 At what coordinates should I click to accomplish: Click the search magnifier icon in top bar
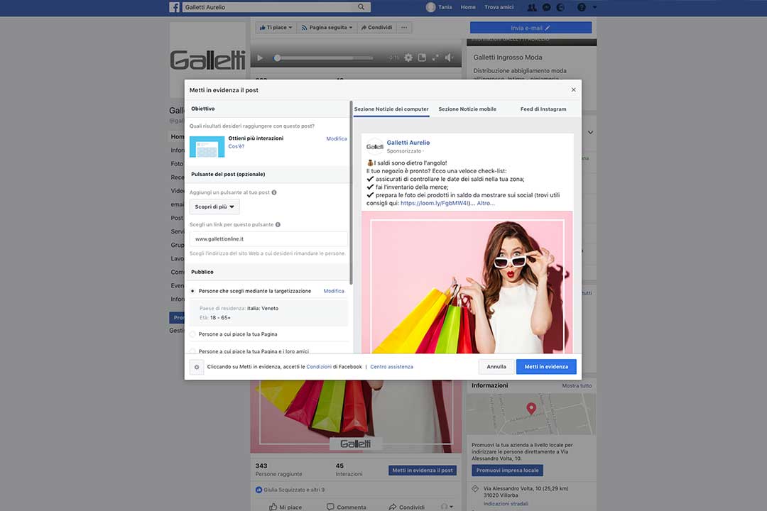(361, 7)
